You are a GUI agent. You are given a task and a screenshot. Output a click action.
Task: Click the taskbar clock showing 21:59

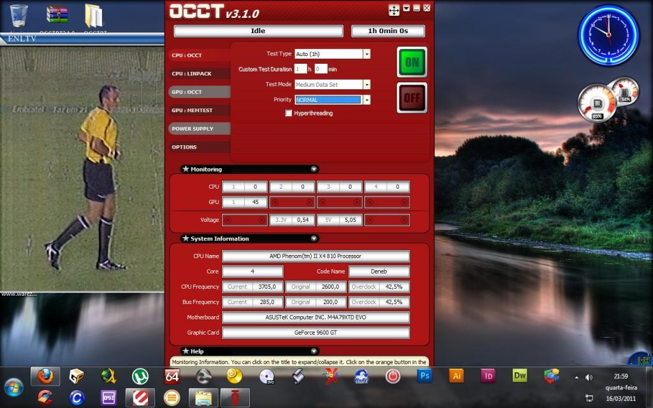pos(620,376)
